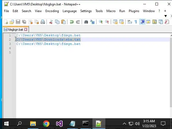Open the Search menu
Viewport: 172px width, 129px height.
(26, 11)
